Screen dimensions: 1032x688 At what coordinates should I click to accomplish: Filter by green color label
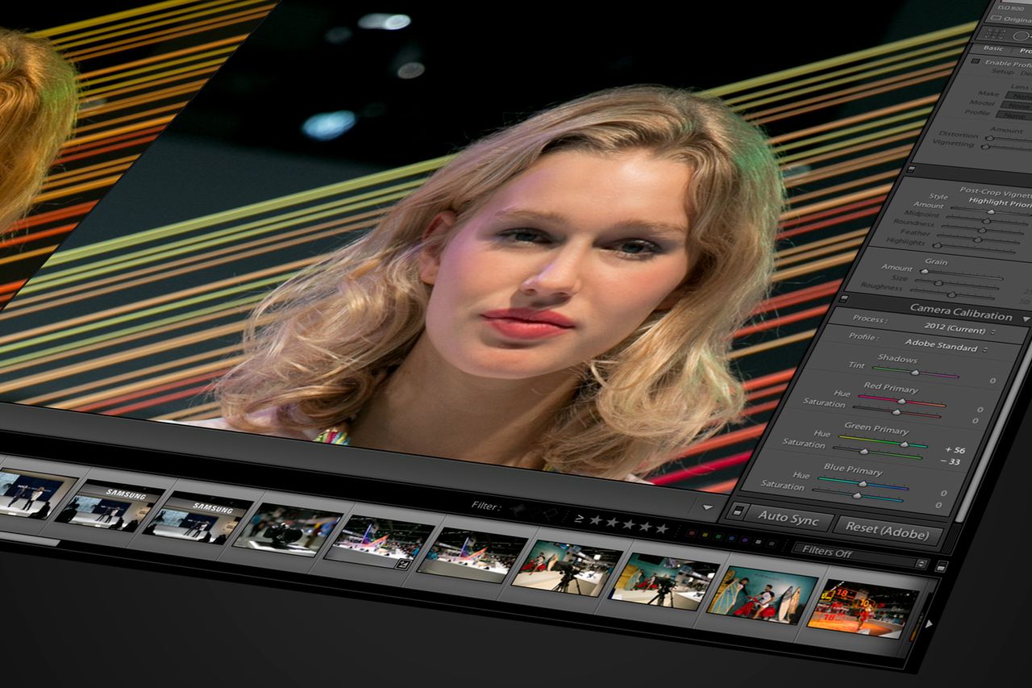718,536
